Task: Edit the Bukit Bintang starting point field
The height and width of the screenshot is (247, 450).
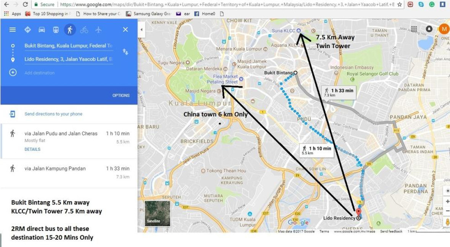Action: coord(69,46)
